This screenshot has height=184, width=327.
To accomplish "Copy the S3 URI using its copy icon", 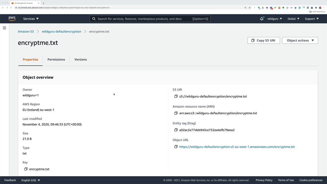I will pyautogui.click(x=176, y=96).
